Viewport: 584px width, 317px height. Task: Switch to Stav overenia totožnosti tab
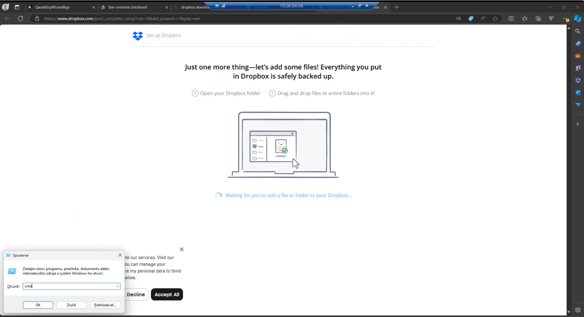coord(134,7)
